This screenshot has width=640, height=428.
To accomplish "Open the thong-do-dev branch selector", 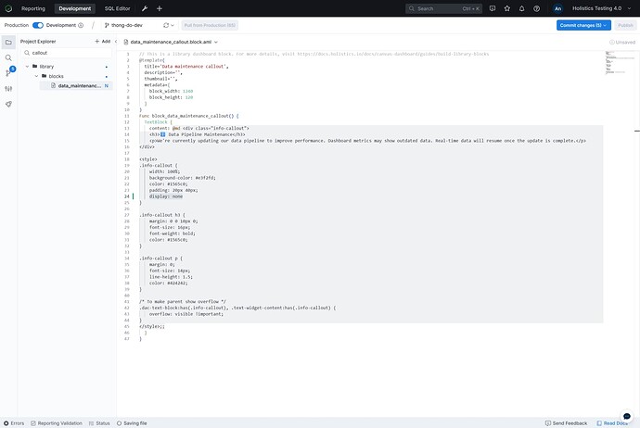I will (127, 25).
